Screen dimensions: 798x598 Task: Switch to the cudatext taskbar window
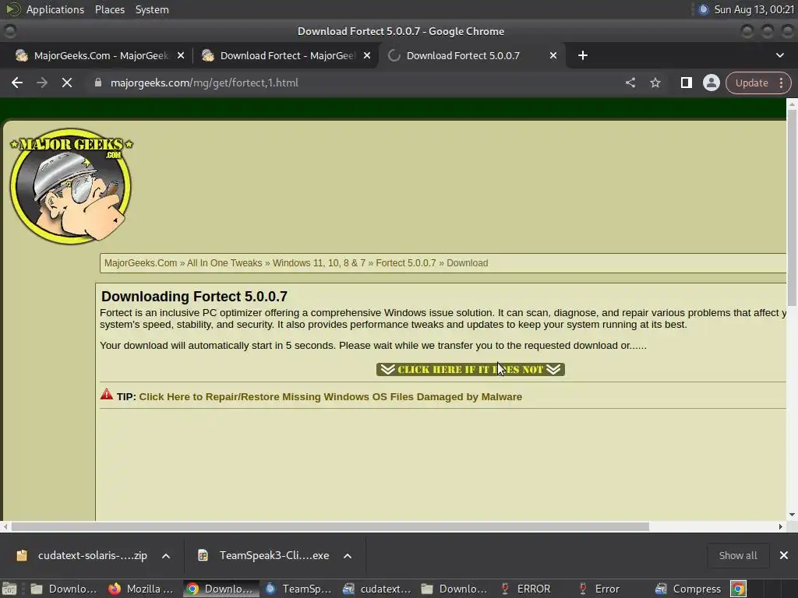(x=376, y=589)
